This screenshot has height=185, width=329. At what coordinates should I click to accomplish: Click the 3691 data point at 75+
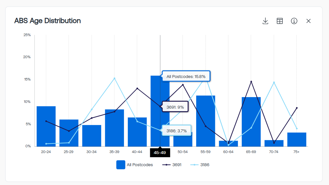pyautogui.click(x=297, y=108)
